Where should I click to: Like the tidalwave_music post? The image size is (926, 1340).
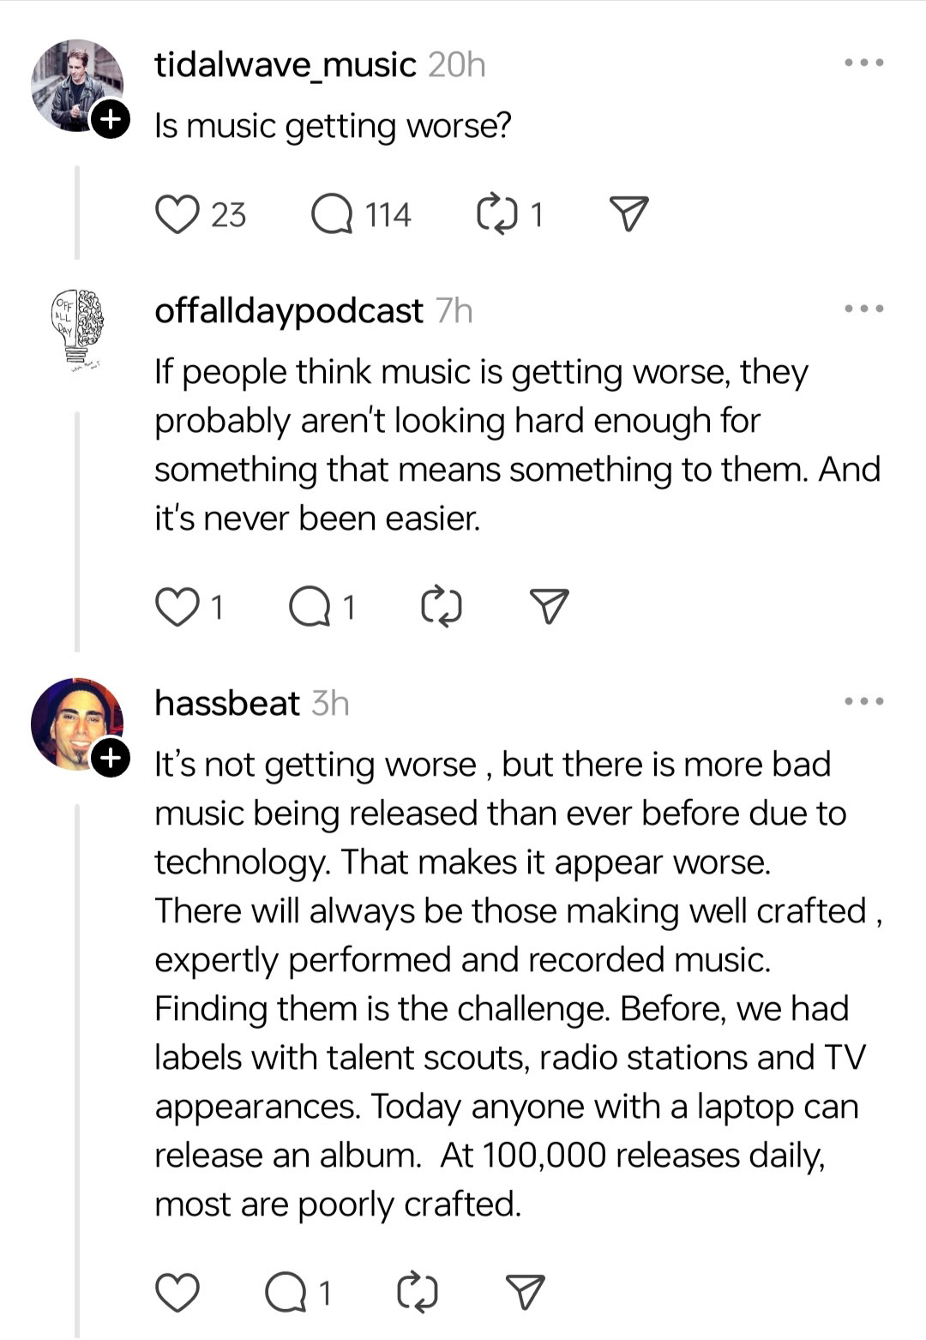(x=177, y=214)
